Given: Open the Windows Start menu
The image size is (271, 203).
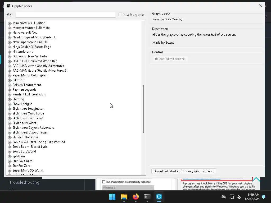Looking at the screenshot, I should (112, 197).
